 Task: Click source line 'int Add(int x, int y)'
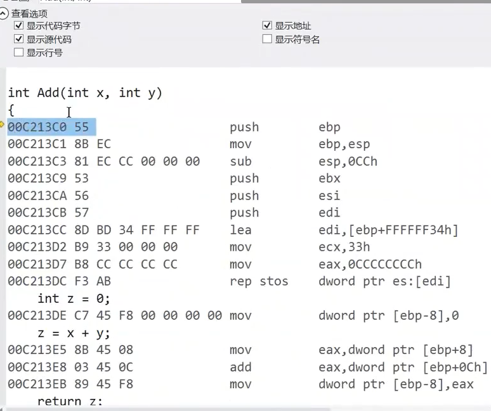(x=85, y=93)
